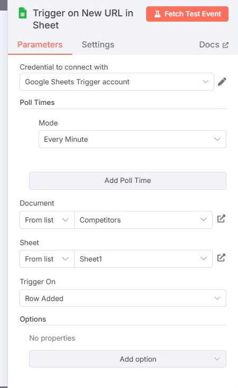Open the Every Minute mode dropdown
238x388 pixels.
tap(132, 139)
